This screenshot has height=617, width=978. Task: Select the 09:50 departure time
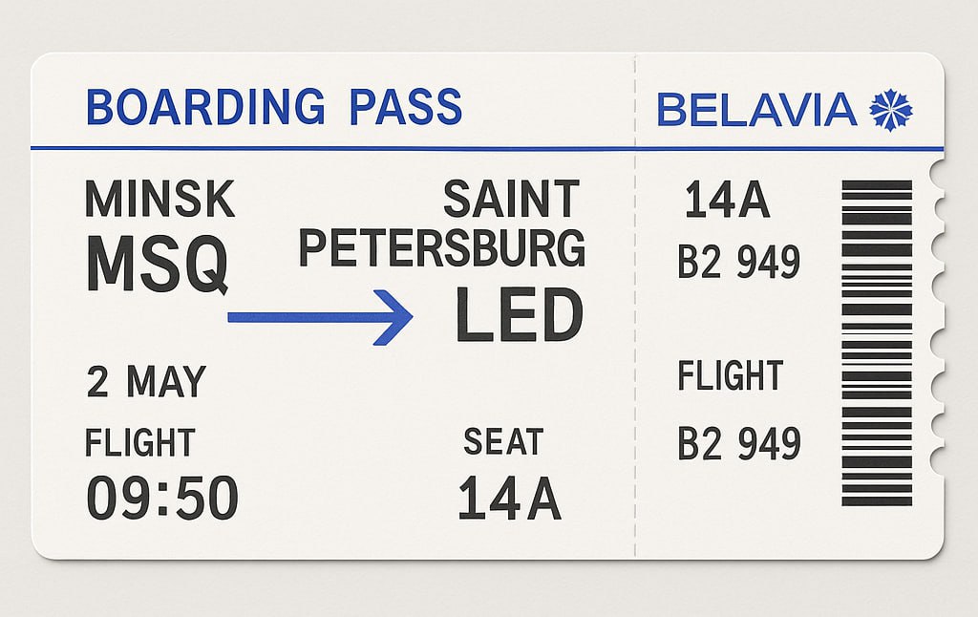click(162, 498)
